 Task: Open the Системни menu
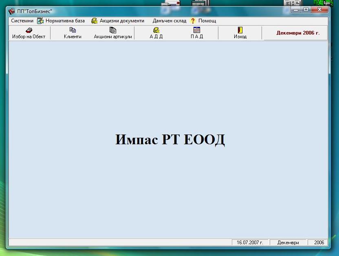[x=22, y=21]
